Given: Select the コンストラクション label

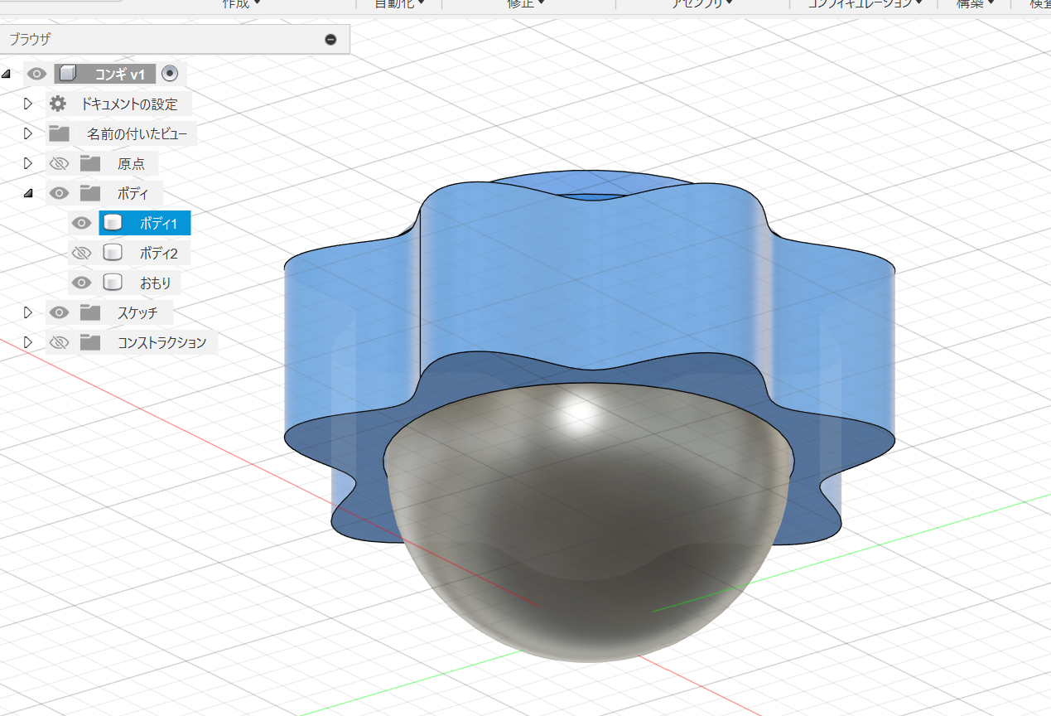Looking at the screenshot, I should pyautogui.click(x=162, y=343).
